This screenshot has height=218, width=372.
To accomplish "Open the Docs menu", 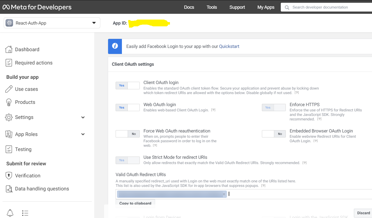I will click(x=189, y=7).
